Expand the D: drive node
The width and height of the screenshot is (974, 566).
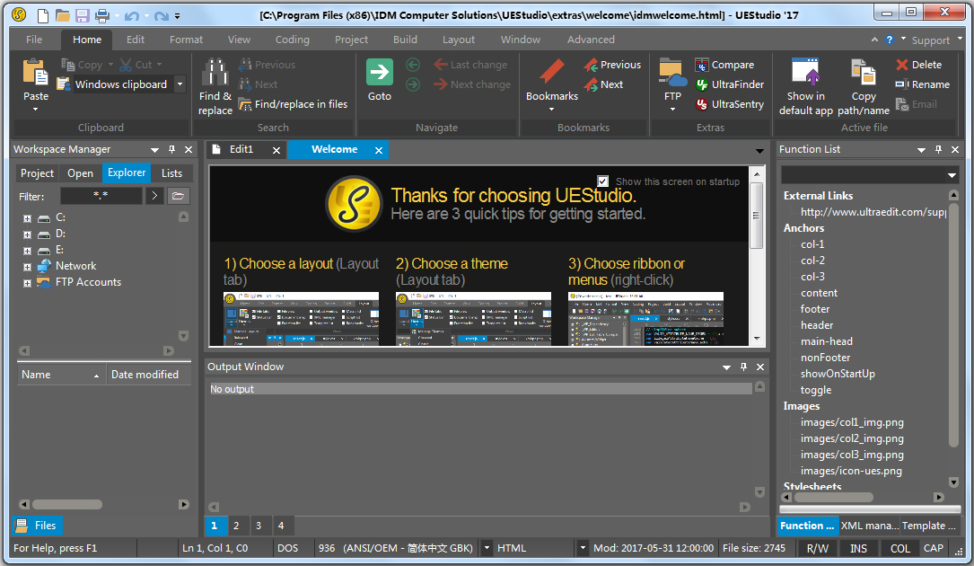27,234
